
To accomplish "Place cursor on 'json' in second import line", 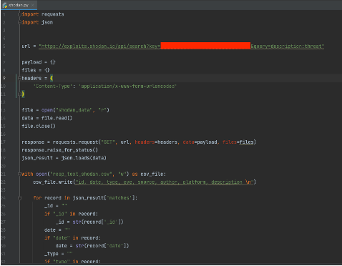I will (47, 22).
